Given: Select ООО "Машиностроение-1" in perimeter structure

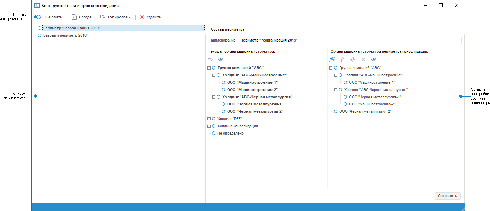Looking at the screenshot, I should [x=372, y=82].
